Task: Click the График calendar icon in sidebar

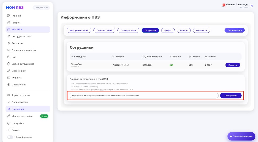Action: coord(9,22)
